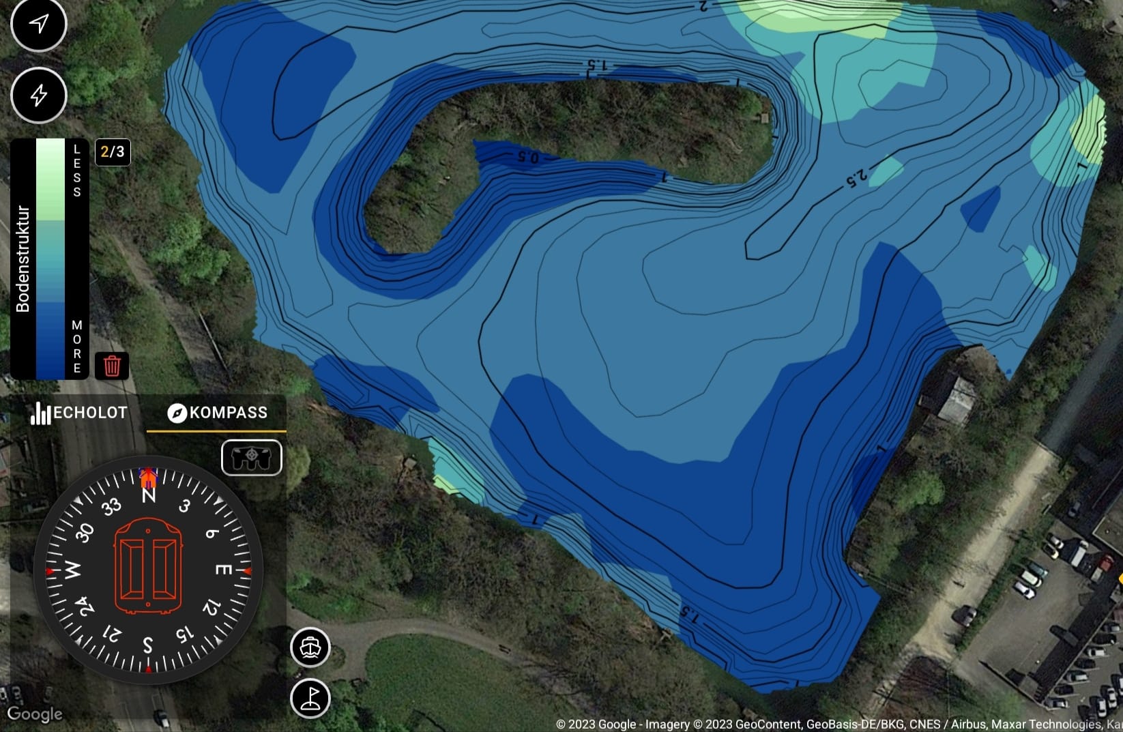Screen dimensions: 1123x732
Task: Switch to the ECHOLOT tab
Action: [79, 413]
